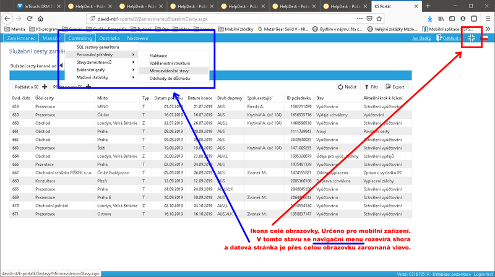Open Manažer menu
Viewport: 495px width, 277px height.
pyautogui.click(x=51, y=38)
